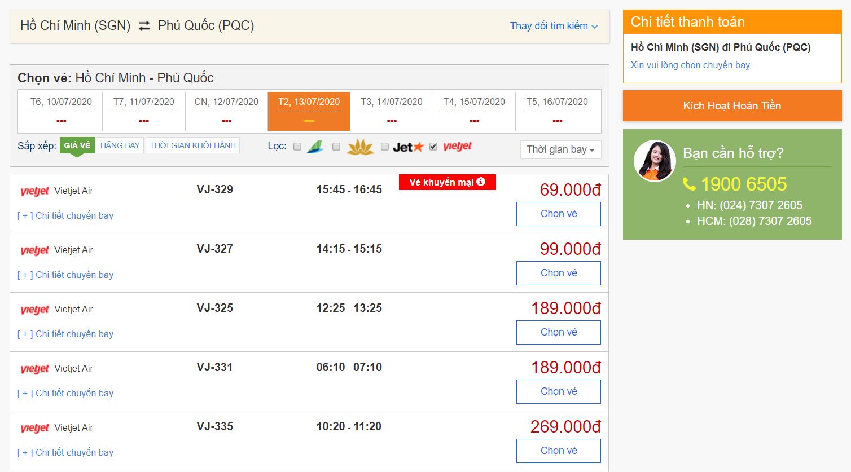Click Vietjet logo on VJ-325 row
Viewport: 851px width, 472px height.
35,310
